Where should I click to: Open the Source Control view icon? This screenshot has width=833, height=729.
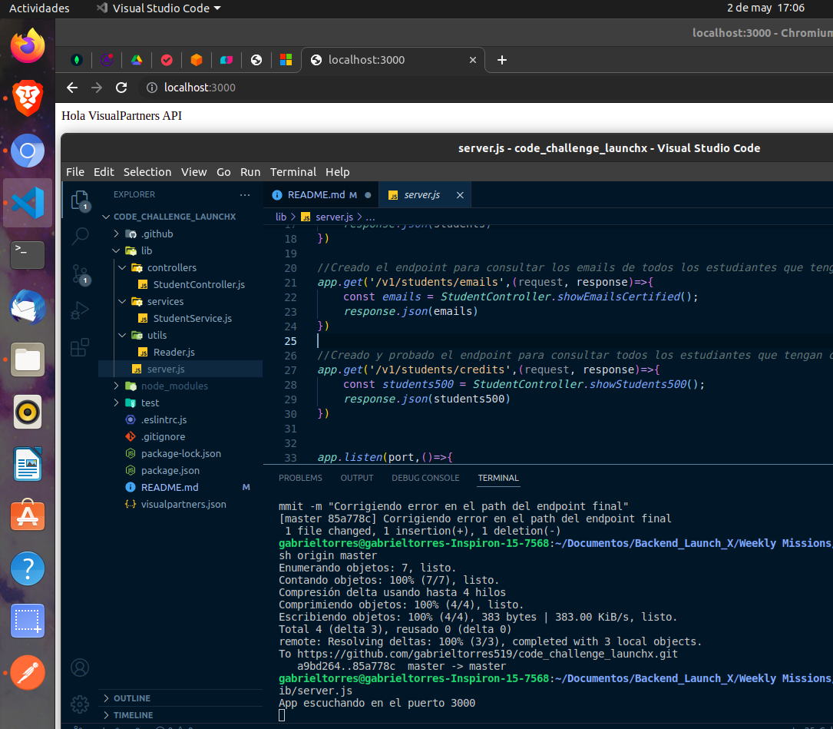[x=79, y=273]
